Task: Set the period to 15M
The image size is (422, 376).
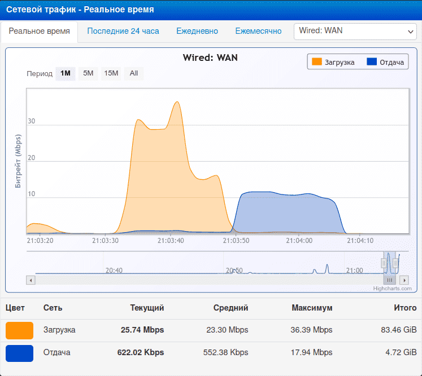Action: pyautogui.click(x=111, y=73)
